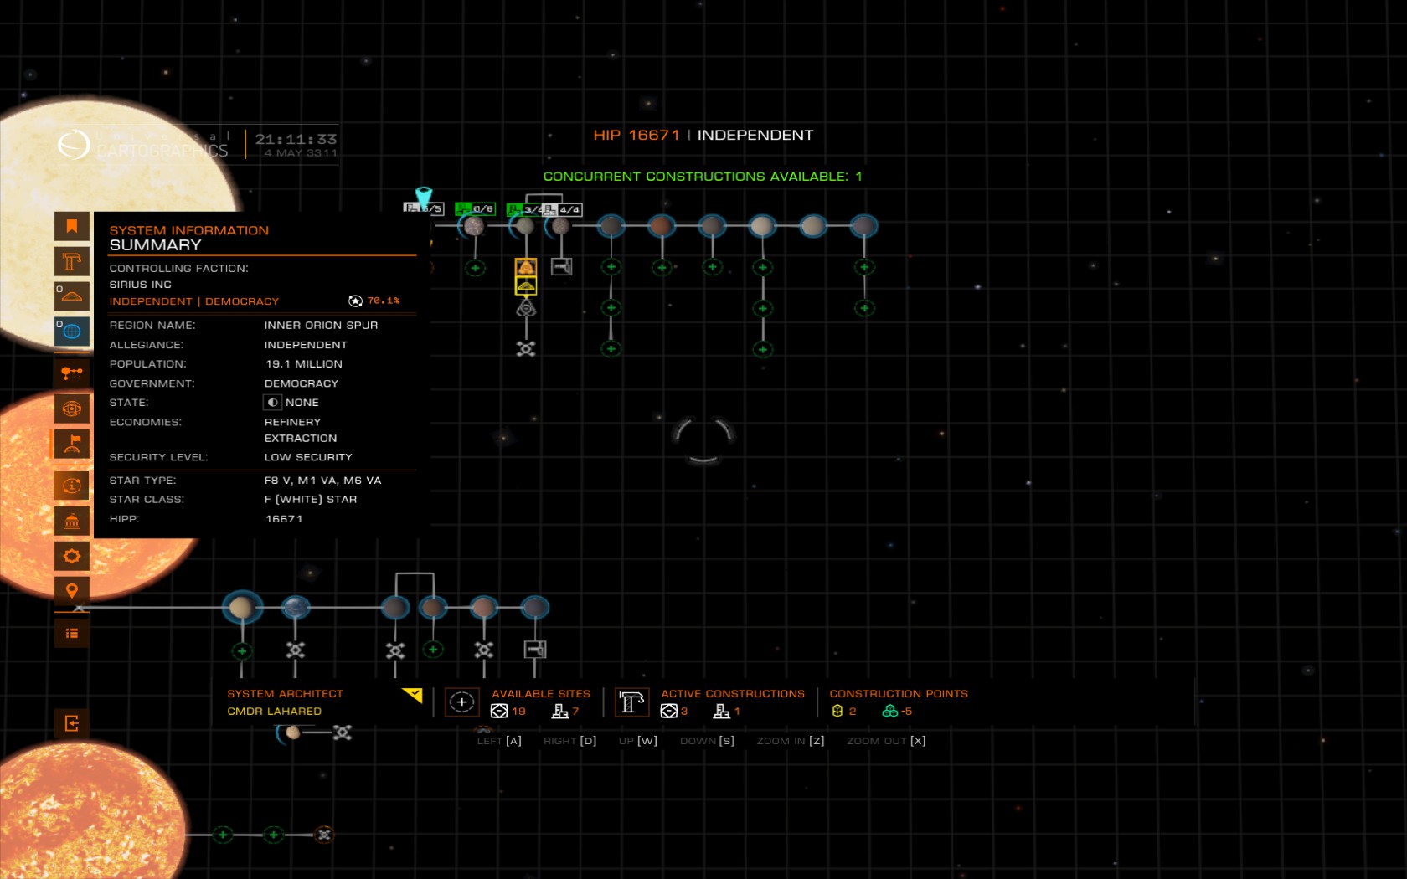This screenshot has width=1407, height=879.
Task: Click the satellite installation below Coriolis icon
Action: click(x=526, y=349)
